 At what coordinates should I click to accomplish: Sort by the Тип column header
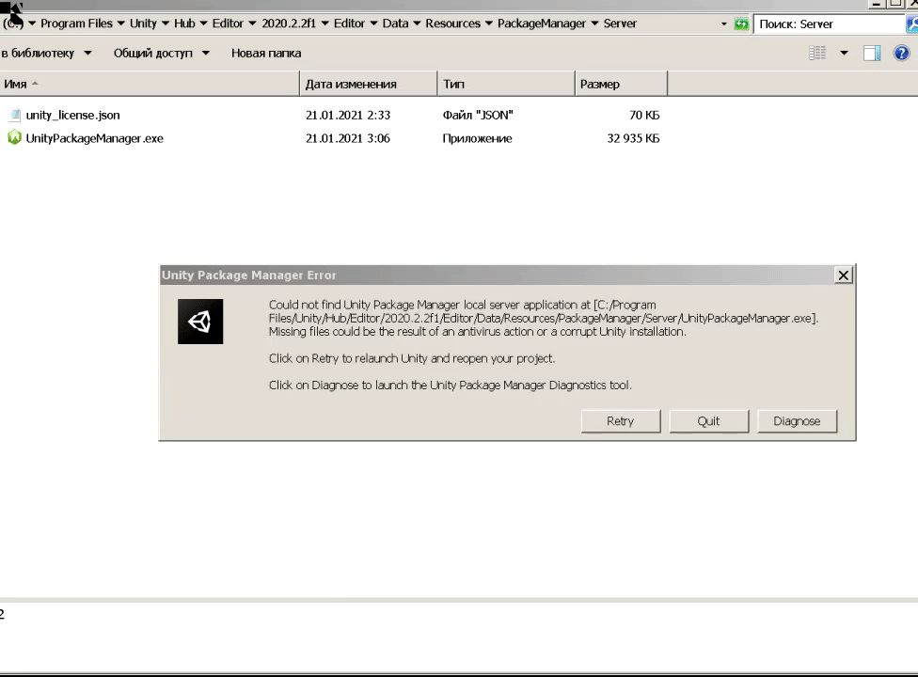[506, 84]
